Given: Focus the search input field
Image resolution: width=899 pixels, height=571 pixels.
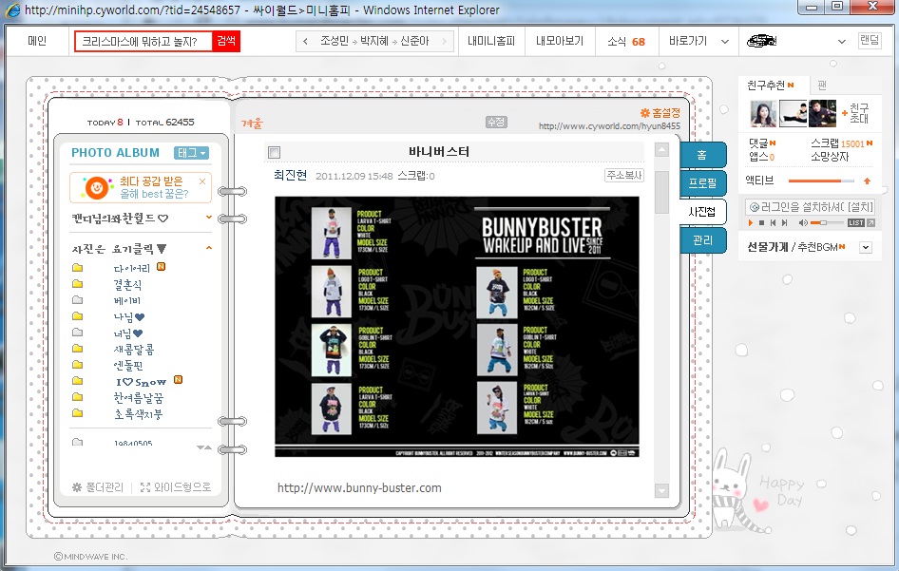Looking at the screenshot, I should point(143,41).
